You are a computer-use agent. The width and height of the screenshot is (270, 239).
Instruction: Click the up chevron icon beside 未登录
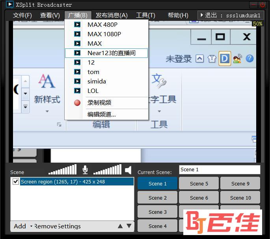pyautogui.click(x=199, y=59)
